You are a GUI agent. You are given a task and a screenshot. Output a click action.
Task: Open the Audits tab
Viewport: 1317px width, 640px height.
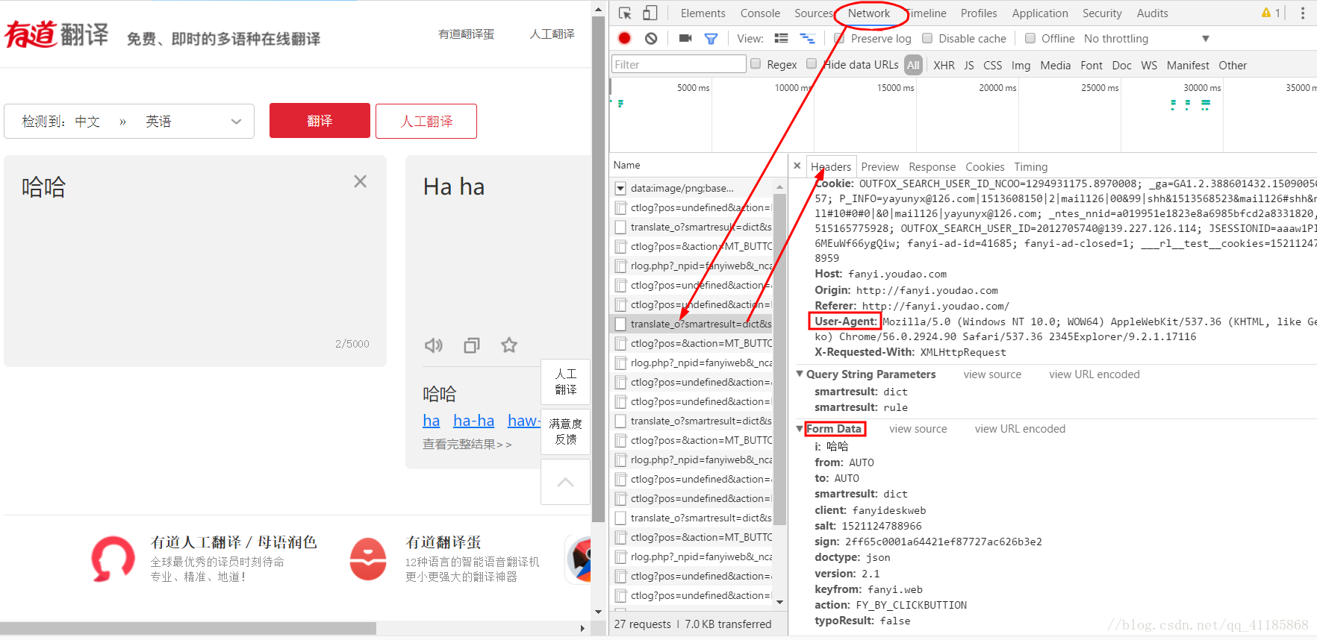point(1152,13)
